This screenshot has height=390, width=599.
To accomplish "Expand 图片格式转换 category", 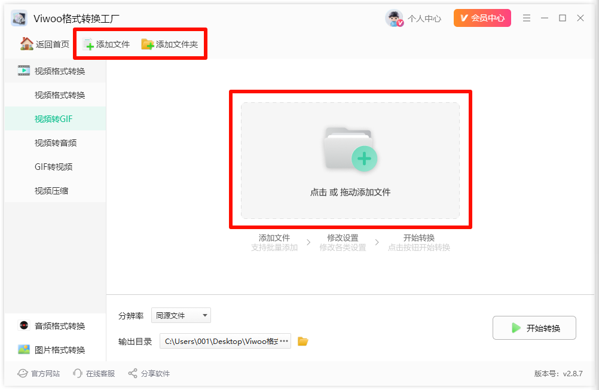I will 55,349.
